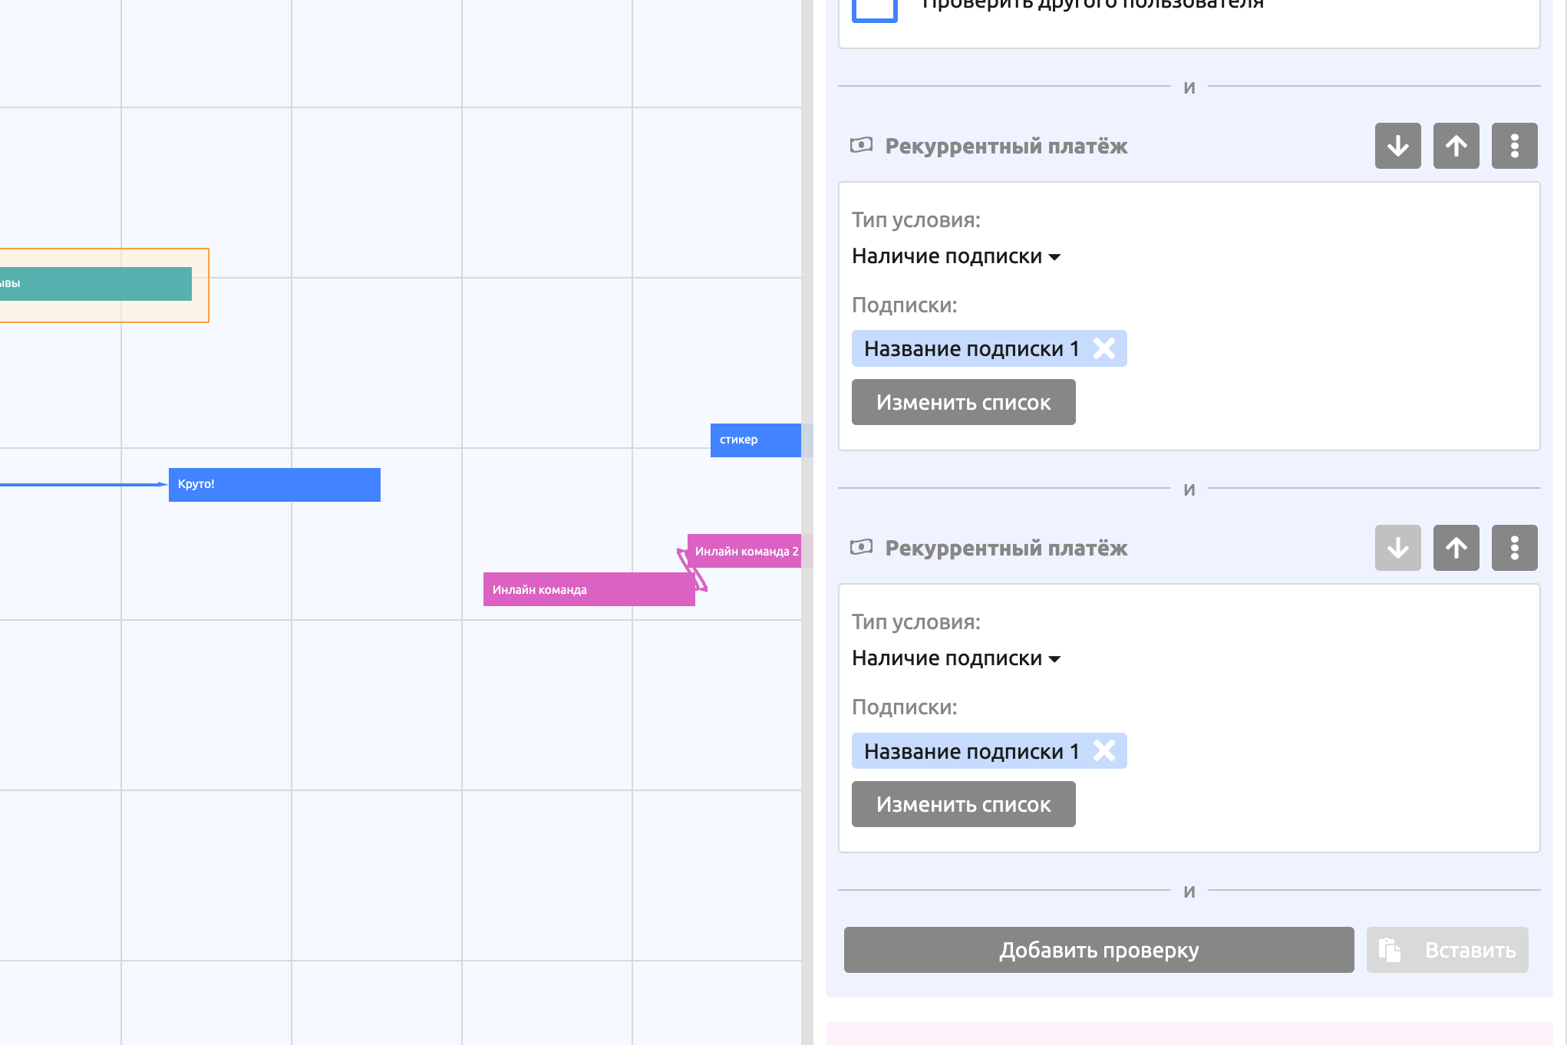Click first Рекуррентный платёж heading text

(x=1006, y=146)
